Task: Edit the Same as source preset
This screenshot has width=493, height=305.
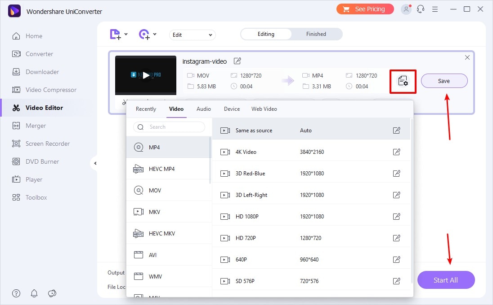Action: tap(396, 131)
